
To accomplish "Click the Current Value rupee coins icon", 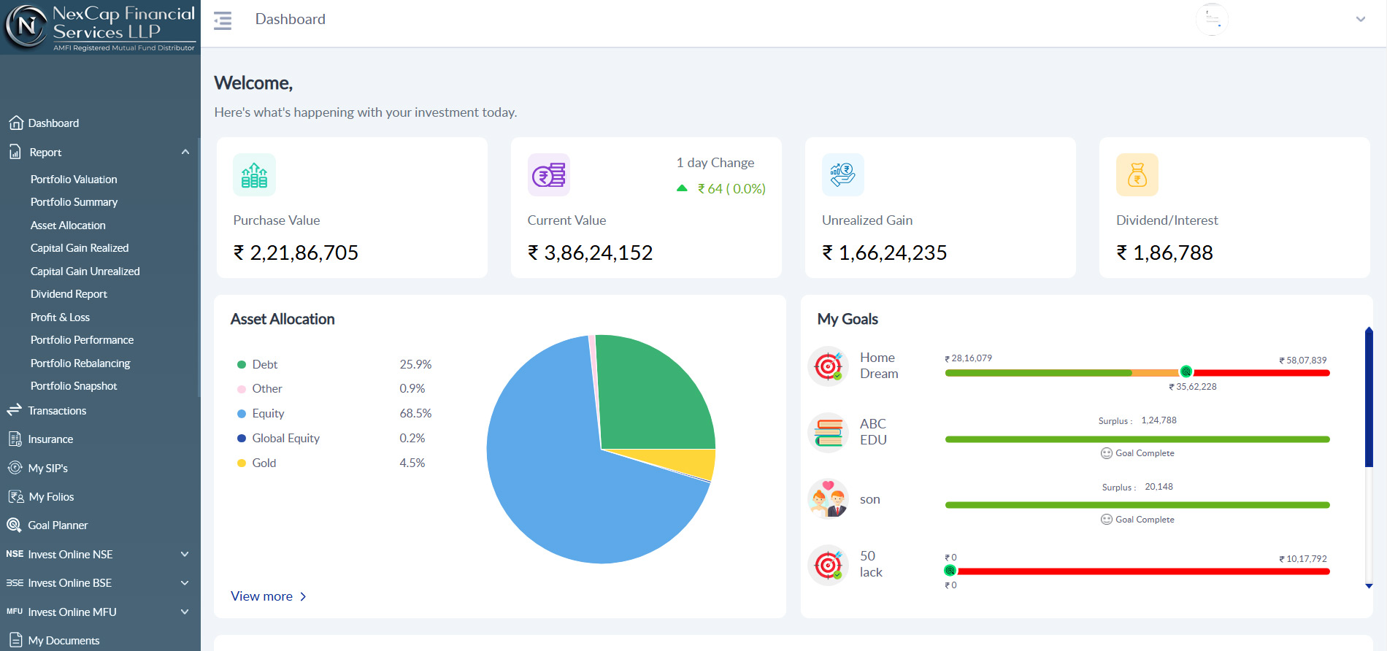I will click(x=549, y=175).
